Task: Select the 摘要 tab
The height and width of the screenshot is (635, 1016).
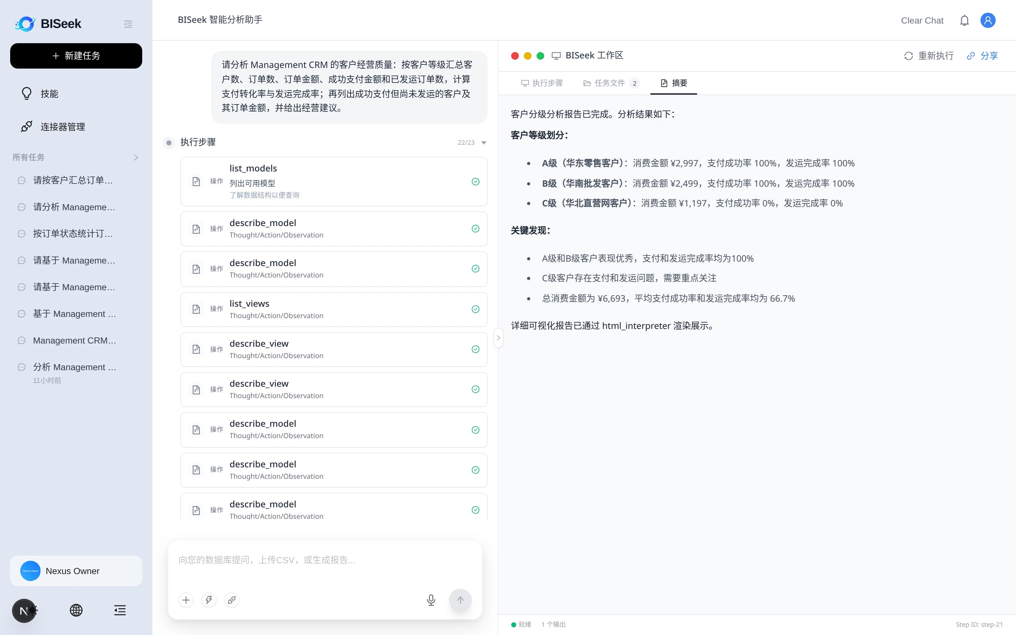Action: (x=673, y=83)
